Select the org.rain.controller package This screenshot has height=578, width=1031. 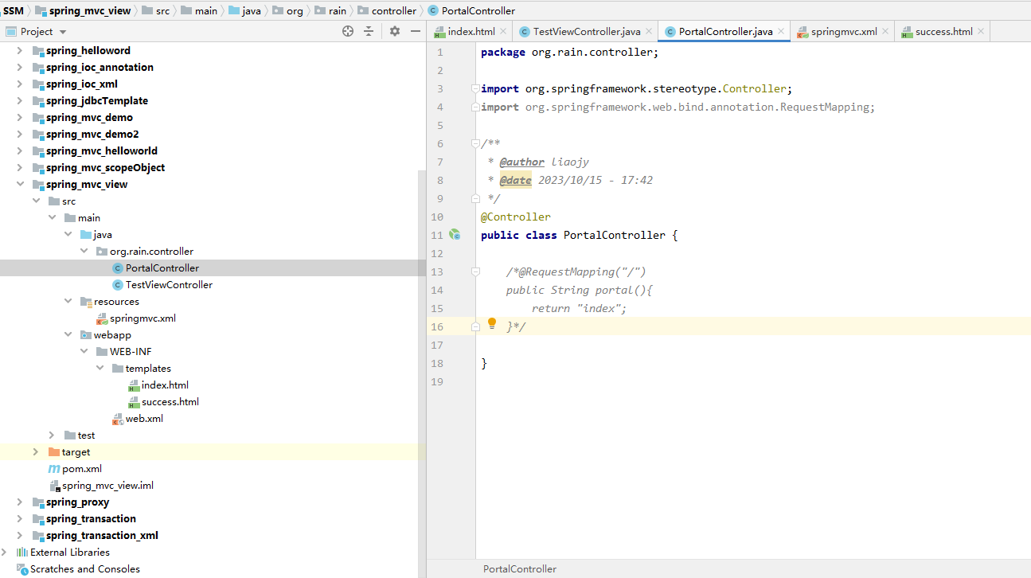(151, 251)
